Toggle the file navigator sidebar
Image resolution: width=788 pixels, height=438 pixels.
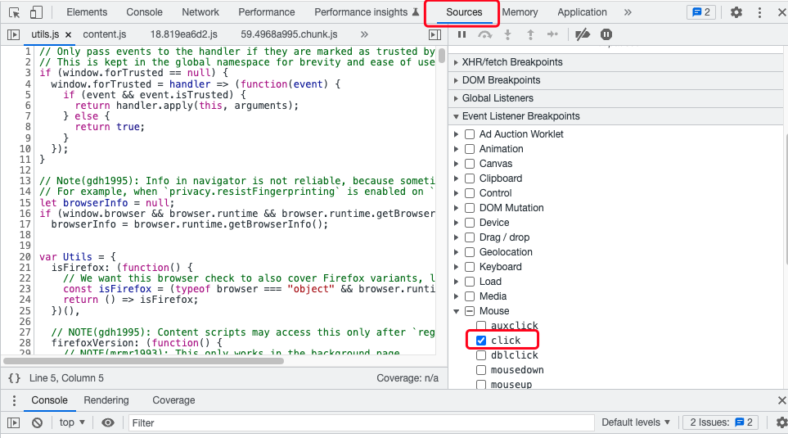point(14,34)
